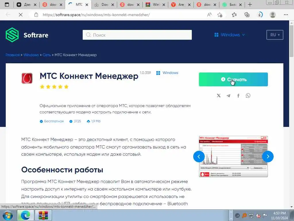
Task: Open the Favorites list icon
Action: coord(234,15)
